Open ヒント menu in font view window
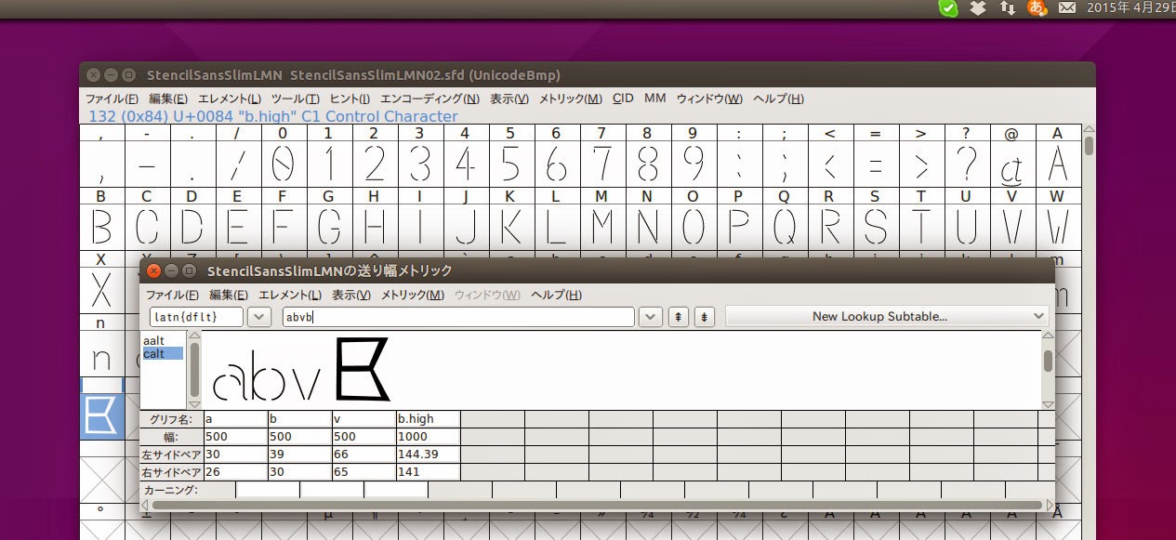The width and height of the screenshot is (1176, 540). [x=350, y=99]
